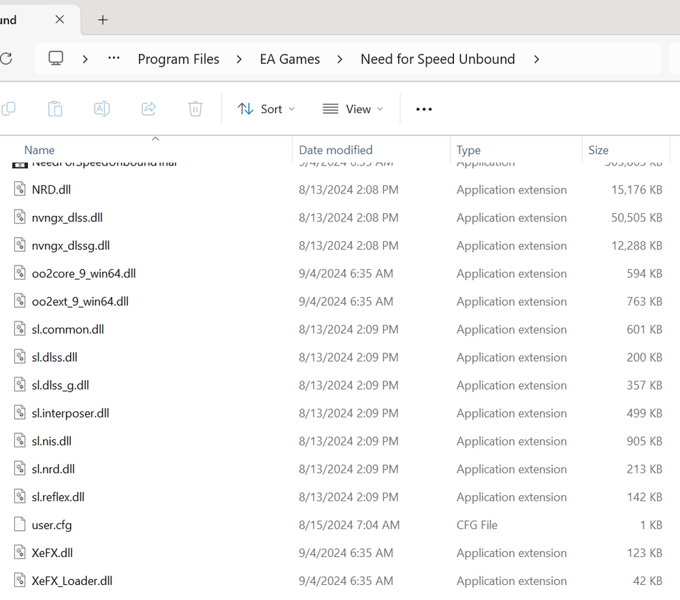Click the Paste clipboard icon in toolbar
The image size is (680, 600).
pos(55,109)
